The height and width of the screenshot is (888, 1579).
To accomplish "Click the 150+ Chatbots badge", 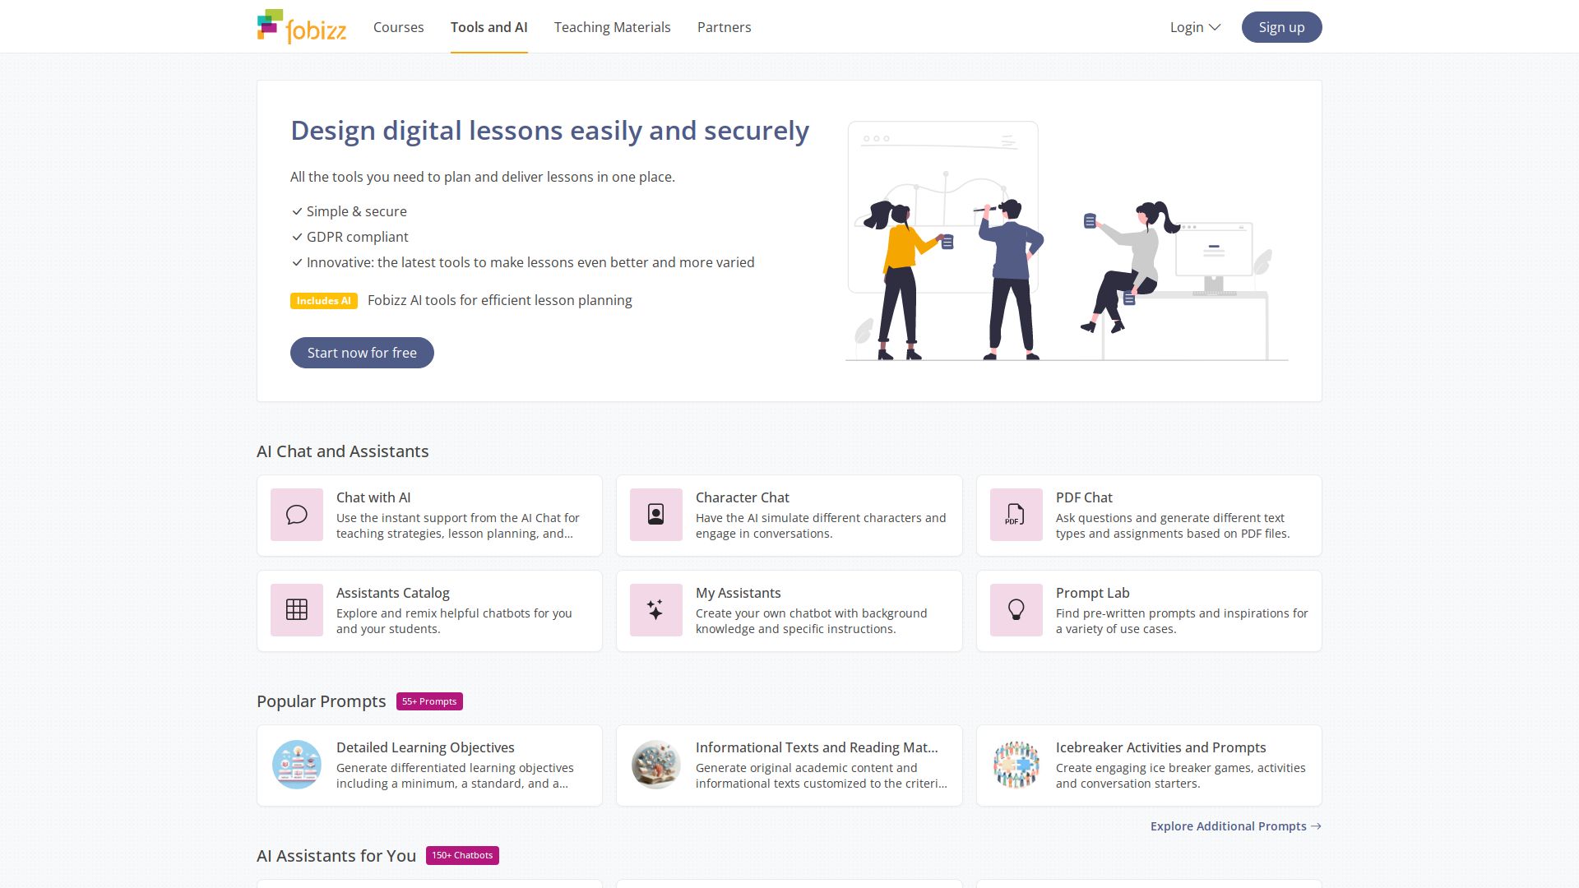I will [x=462, y=856].
